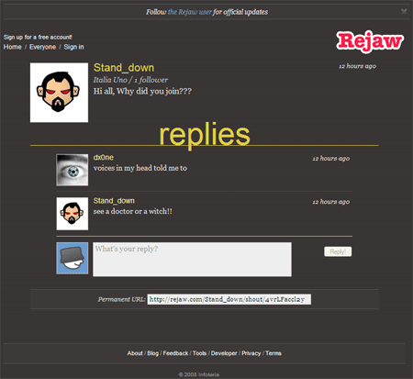Open "the Rejaw user" link in banner
This screenshot has width=413, height=379.
point(190,12)
